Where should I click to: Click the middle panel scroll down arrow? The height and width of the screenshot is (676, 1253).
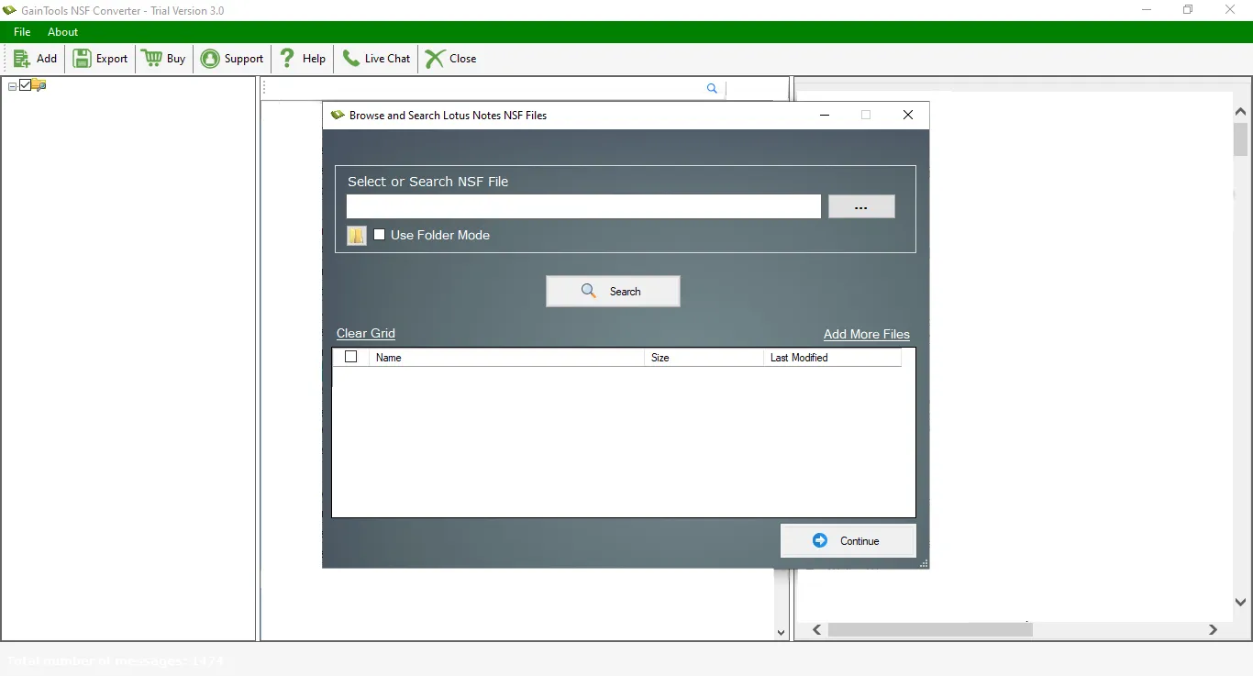(x=782, y=632)
